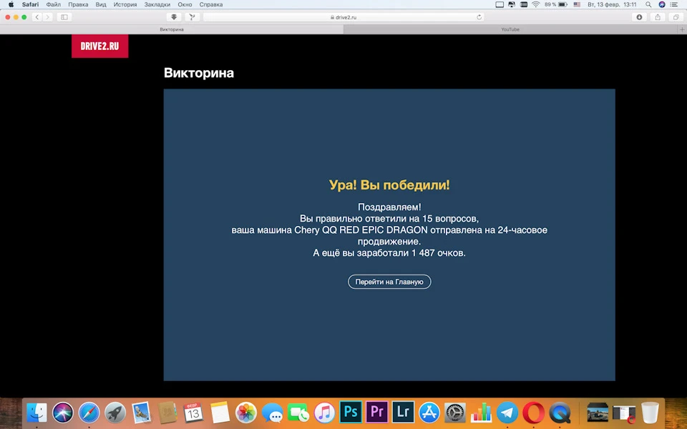
Task: Open QuickTime Player icon in Dock
Action: (560, 413)
